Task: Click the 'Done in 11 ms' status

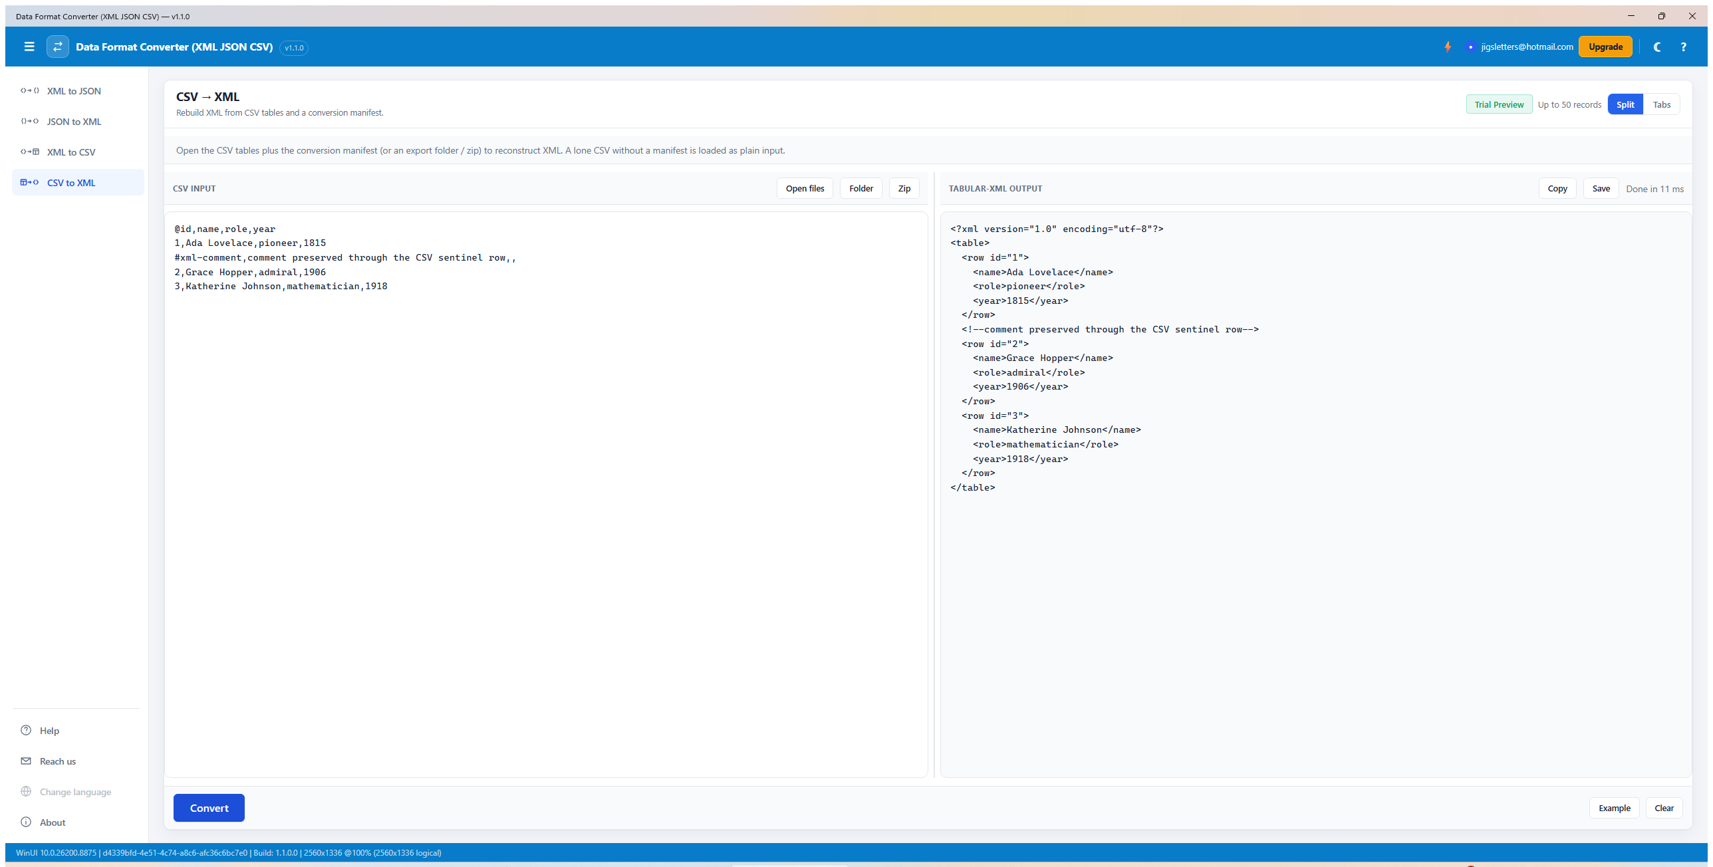Action: coord(1654,189)
